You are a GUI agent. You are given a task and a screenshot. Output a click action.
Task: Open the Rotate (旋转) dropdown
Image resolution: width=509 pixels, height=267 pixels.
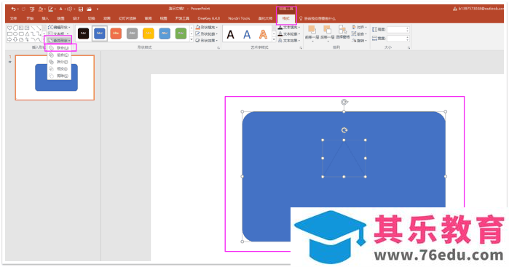click(360, 41)
